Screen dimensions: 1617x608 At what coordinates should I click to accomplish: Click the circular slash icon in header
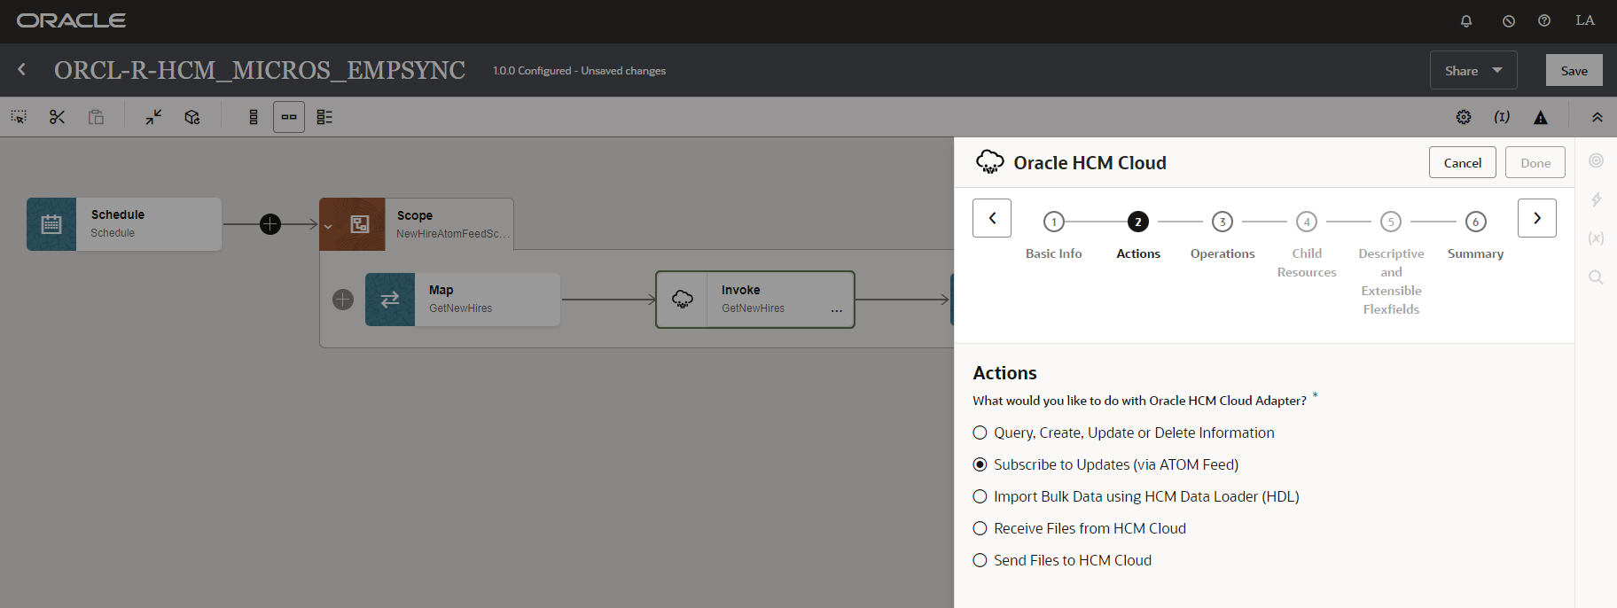[x=1509, y=20]
